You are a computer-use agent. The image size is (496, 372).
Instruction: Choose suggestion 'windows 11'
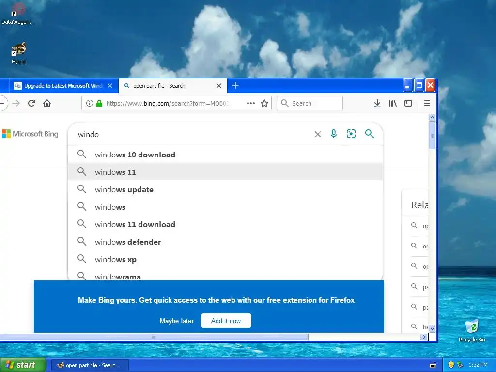point(225,172)
